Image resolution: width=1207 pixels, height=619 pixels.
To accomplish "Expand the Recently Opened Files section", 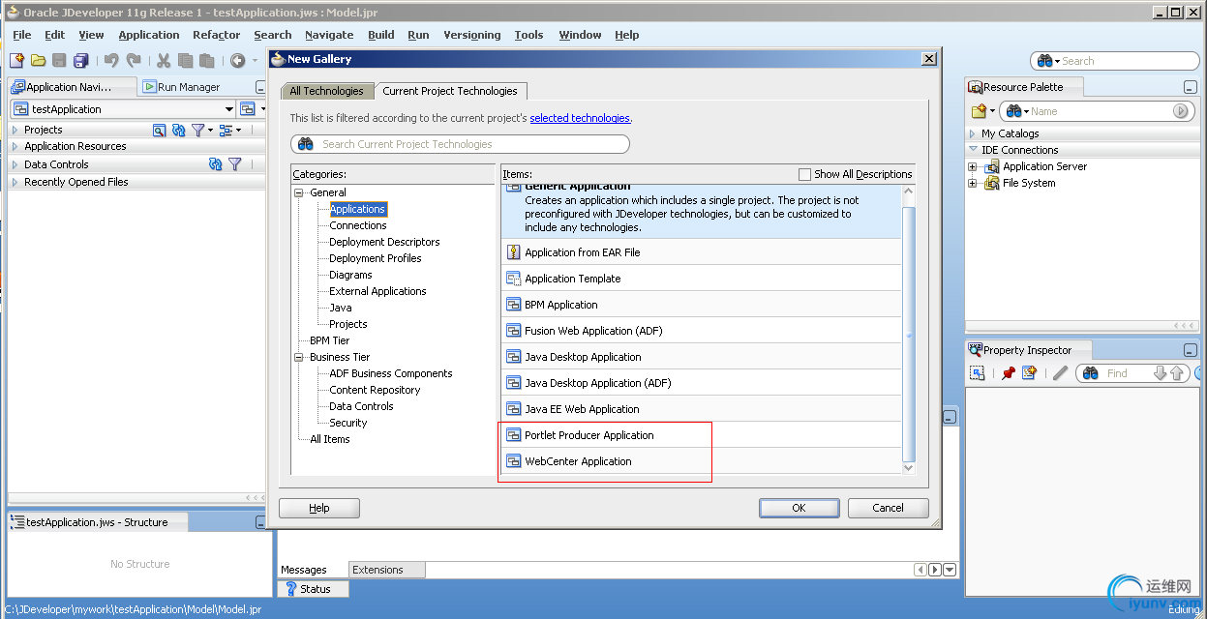I will point(15,182).
